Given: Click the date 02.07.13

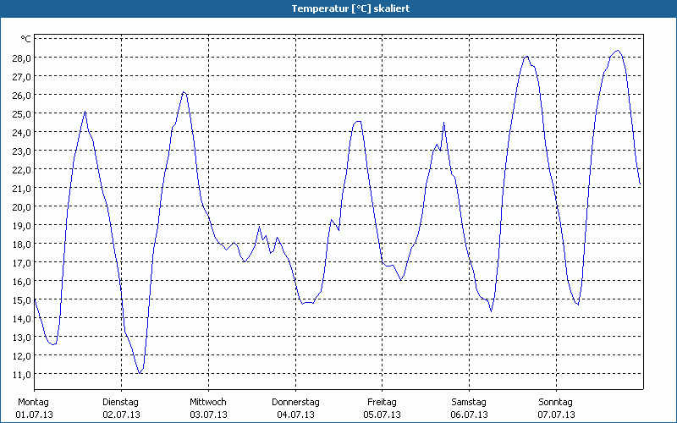Looking at the screenshot, I should point(121,415).
